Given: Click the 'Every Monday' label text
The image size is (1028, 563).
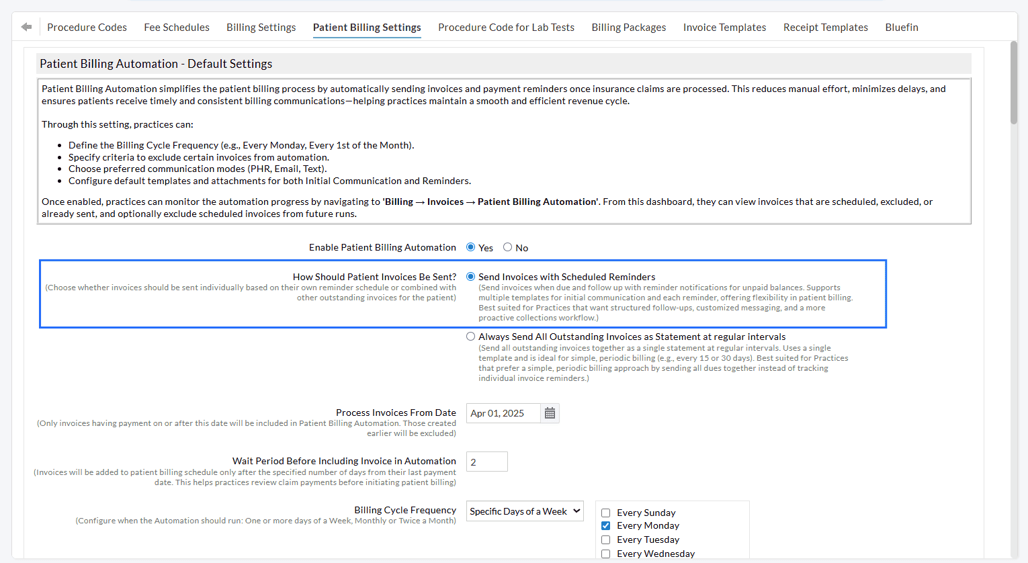Looking at the screenshot, I should coord(648,525).
